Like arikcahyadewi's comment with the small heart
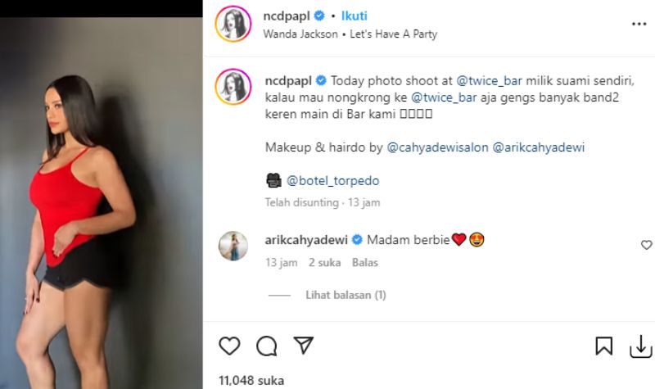This screenshot has width=655, height=389. pyautogui.click(x=646, y=245)
